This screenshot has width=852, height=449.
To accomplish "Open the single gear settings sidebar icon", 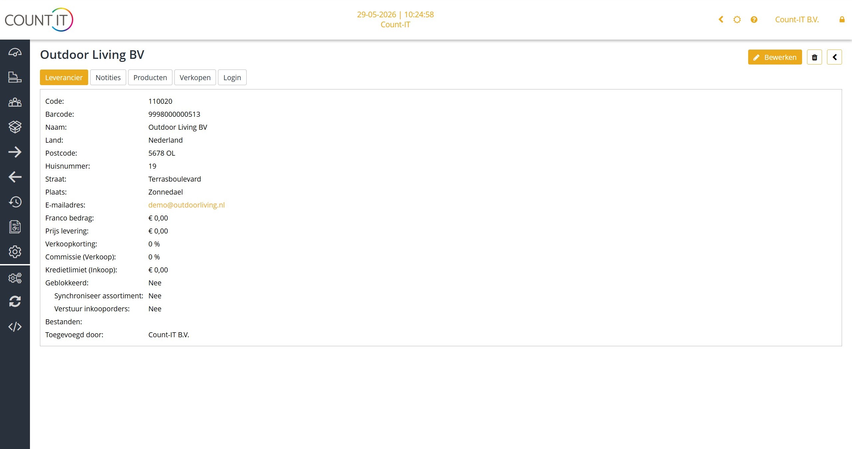I will pos(15,252).
